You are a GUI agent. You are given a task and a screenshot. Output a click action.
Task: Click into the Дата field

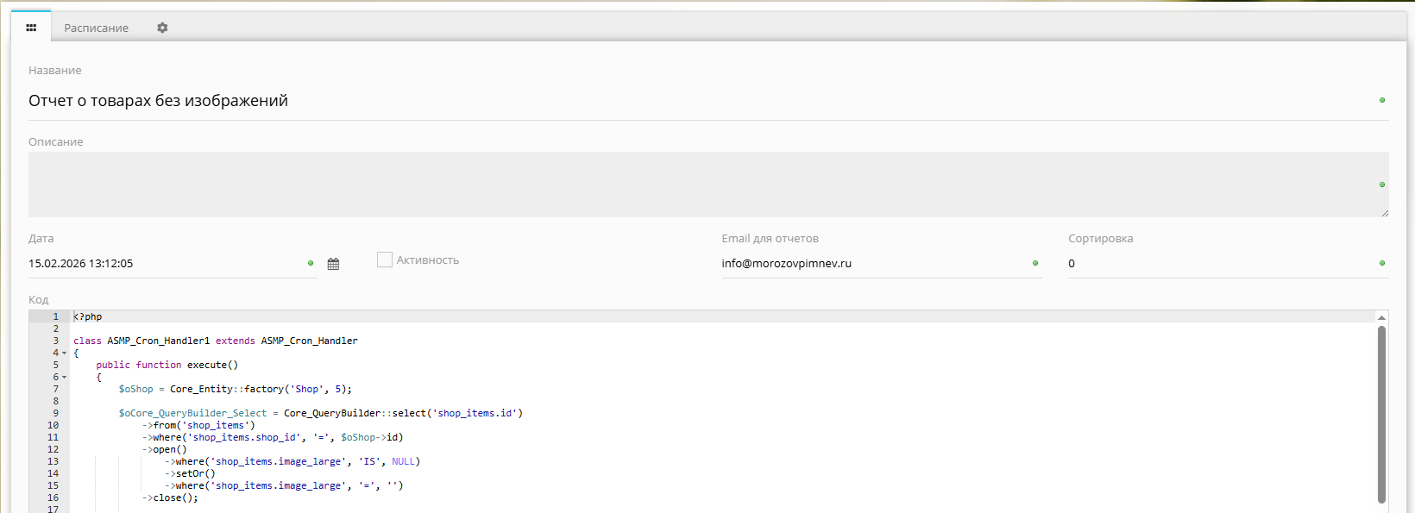coord(164,264)
